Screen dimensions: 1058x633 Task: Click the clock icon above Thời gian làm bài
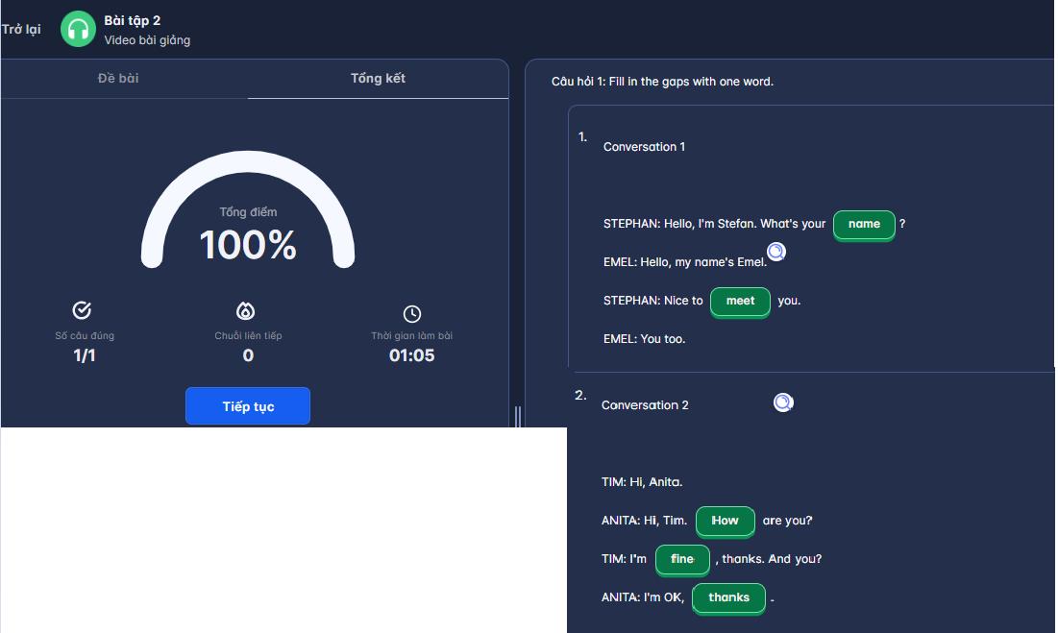pyautogui.click(x=412, y=313)
